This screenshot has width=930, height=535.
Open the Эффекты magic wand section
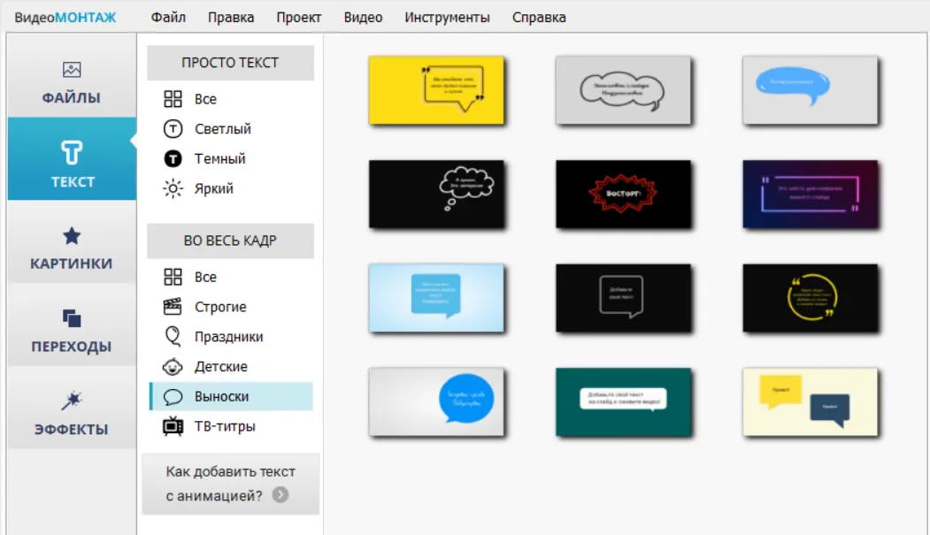click(x=72, y=401)
